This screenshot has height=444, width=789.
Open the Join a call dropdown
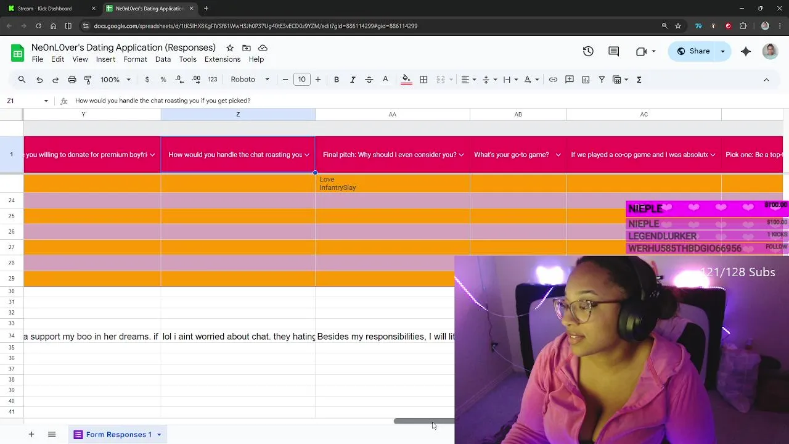[x=653, y=51]
